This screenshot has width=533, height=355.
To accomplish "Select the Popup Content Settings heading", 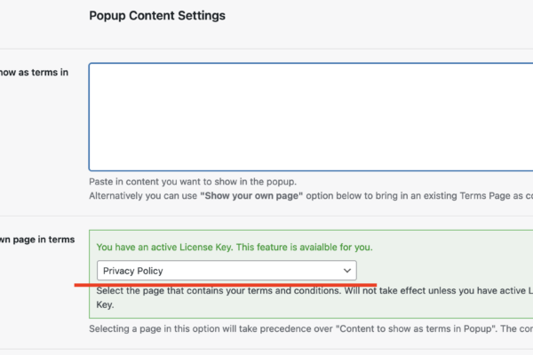I will tap(157, 16).
